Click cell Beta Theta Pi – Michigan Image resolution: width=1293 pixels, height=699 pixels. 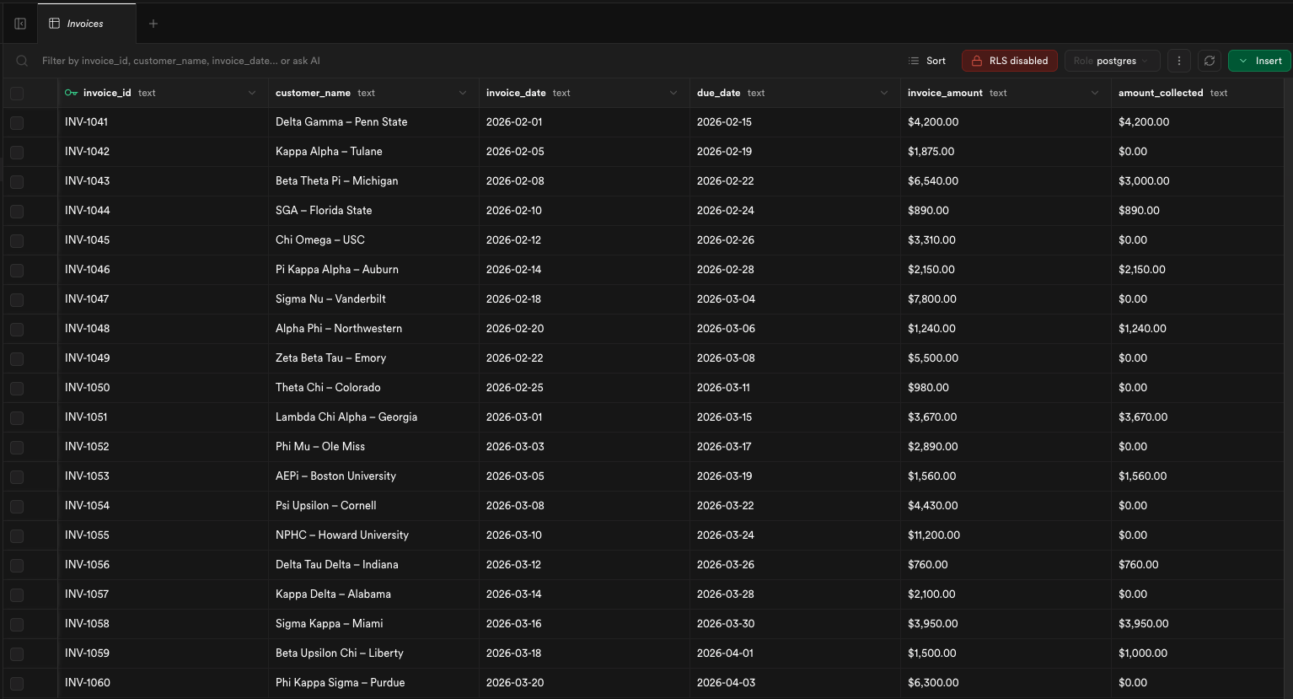click(373, 181)
